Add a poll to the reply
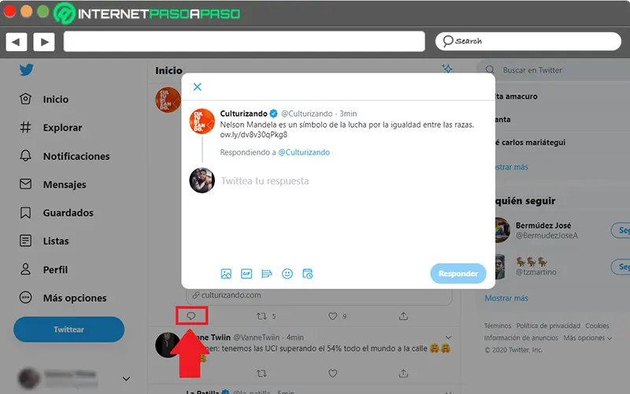 266,273
